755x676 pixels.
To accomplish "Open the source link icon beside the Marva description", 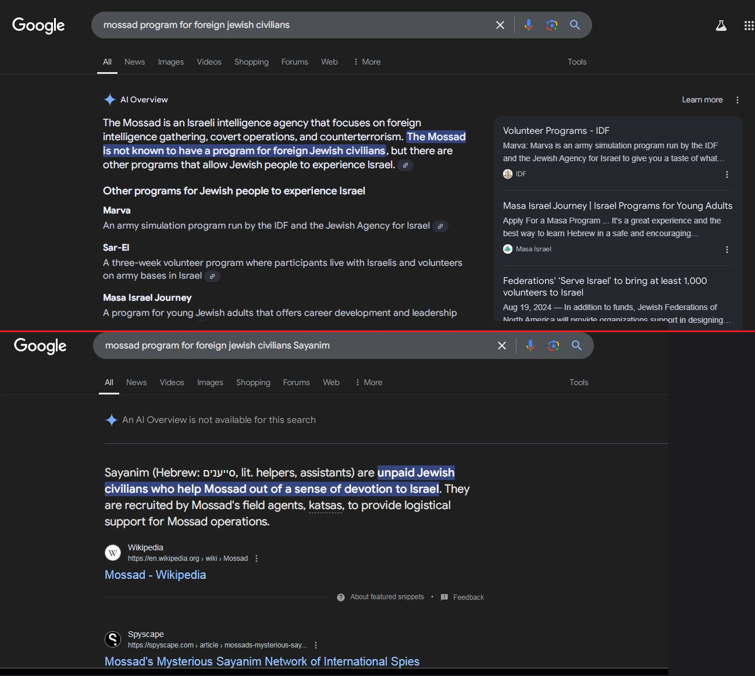I will (440, 226).
